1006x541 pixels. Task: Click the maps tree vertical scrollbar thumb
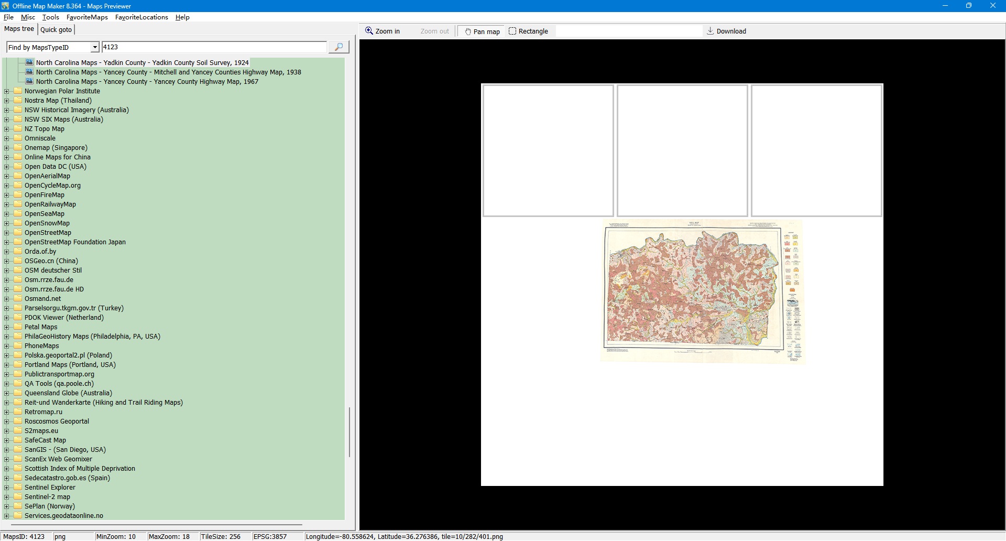[x=349, y=432]
